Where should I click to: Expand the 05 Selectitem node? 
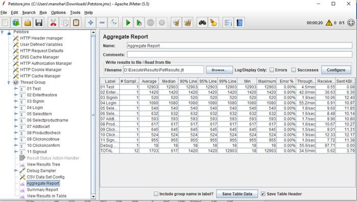[x=15, y=114]
